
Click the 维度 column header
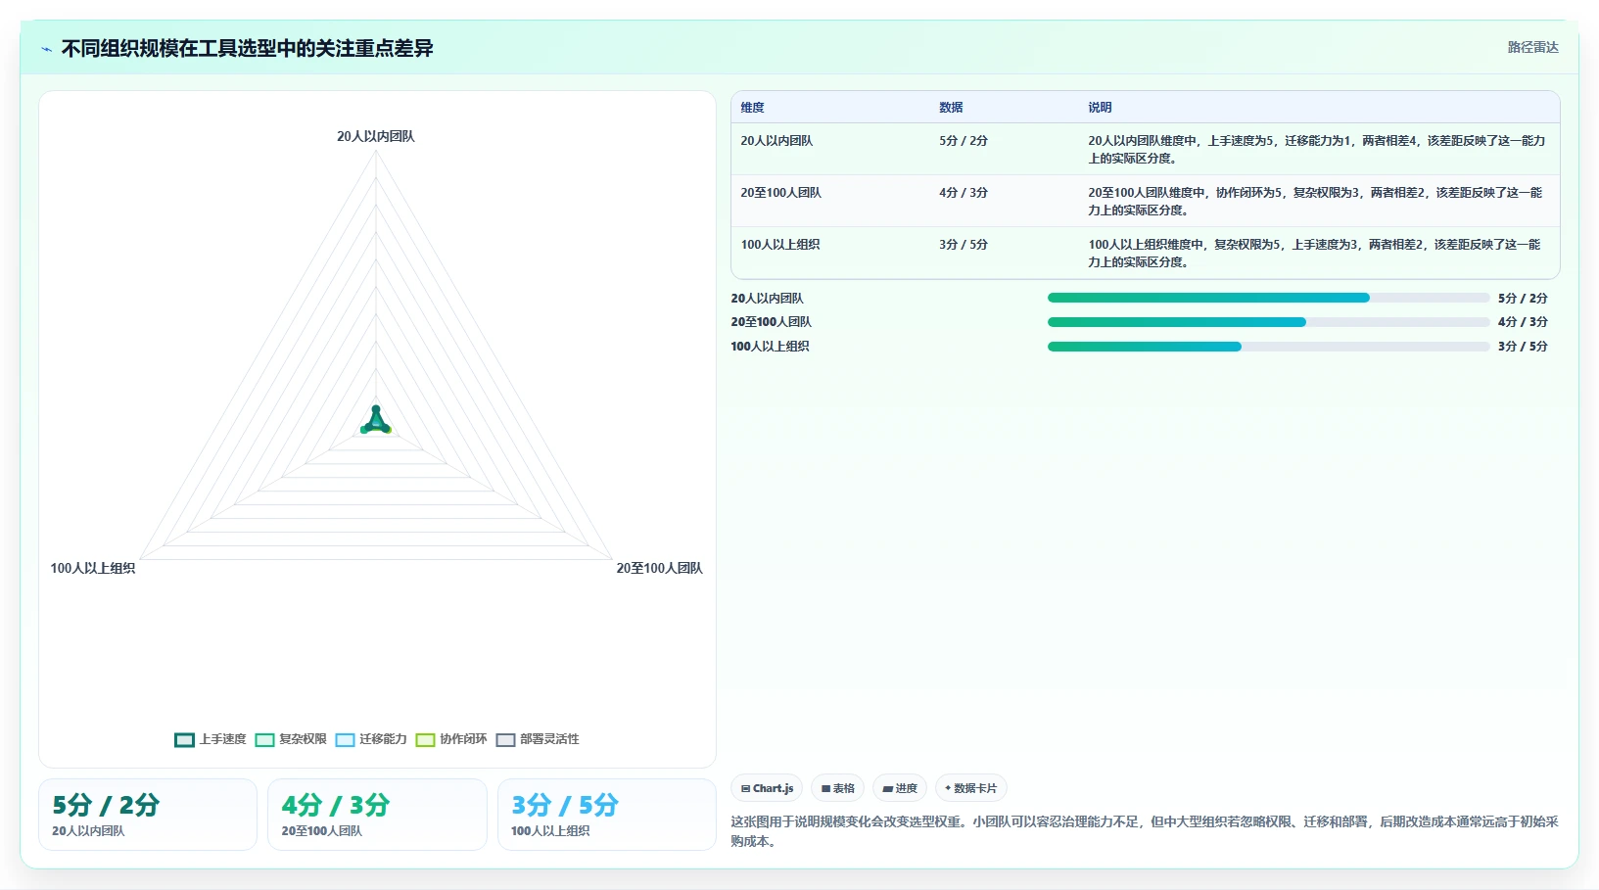(x=752, y=108)
